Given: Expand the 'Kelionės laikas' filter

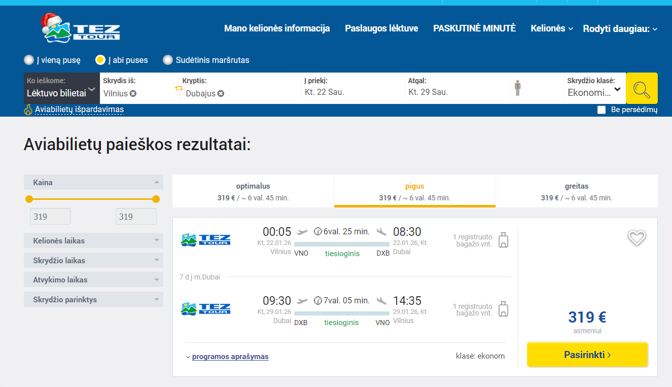Looking at the screenshot, I should pos(93,241).
